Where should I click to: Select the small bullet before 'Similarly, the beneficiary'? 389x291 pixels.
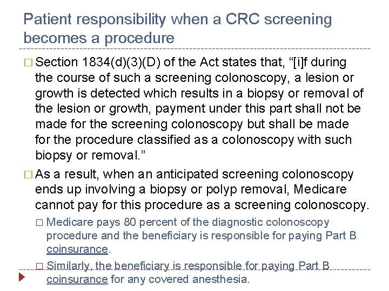(x=39, y=266)
